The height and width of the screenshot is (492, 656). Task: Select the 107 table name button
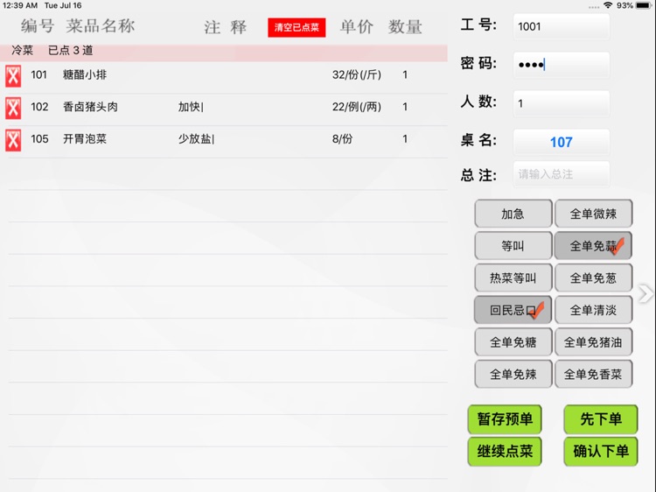point(561,142)
